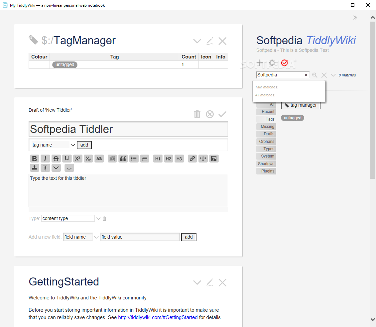Apply Heading 1 formatting
This screenshot has width=376, height=327.
[158, 159]
